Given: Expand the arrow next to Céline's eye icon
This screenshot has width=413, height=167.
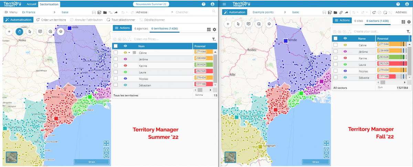Looking at the screenshot, I should point(129,53).
